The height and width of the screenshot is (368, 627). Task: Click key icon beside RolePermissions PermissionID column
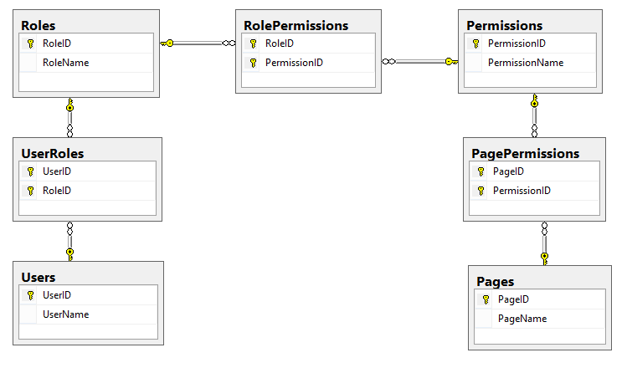point(253,63)
